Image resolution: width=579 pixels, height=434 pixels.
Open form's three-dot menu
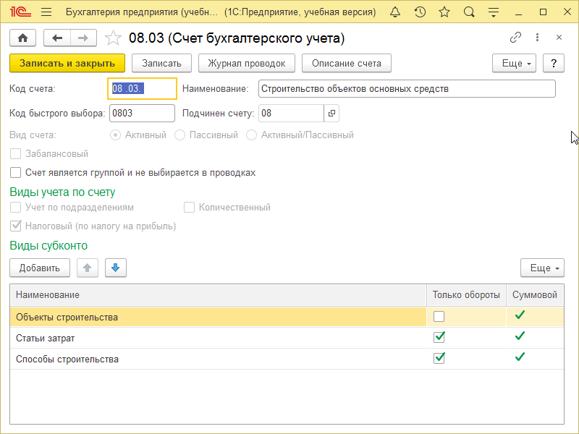[x=537, y=38]
